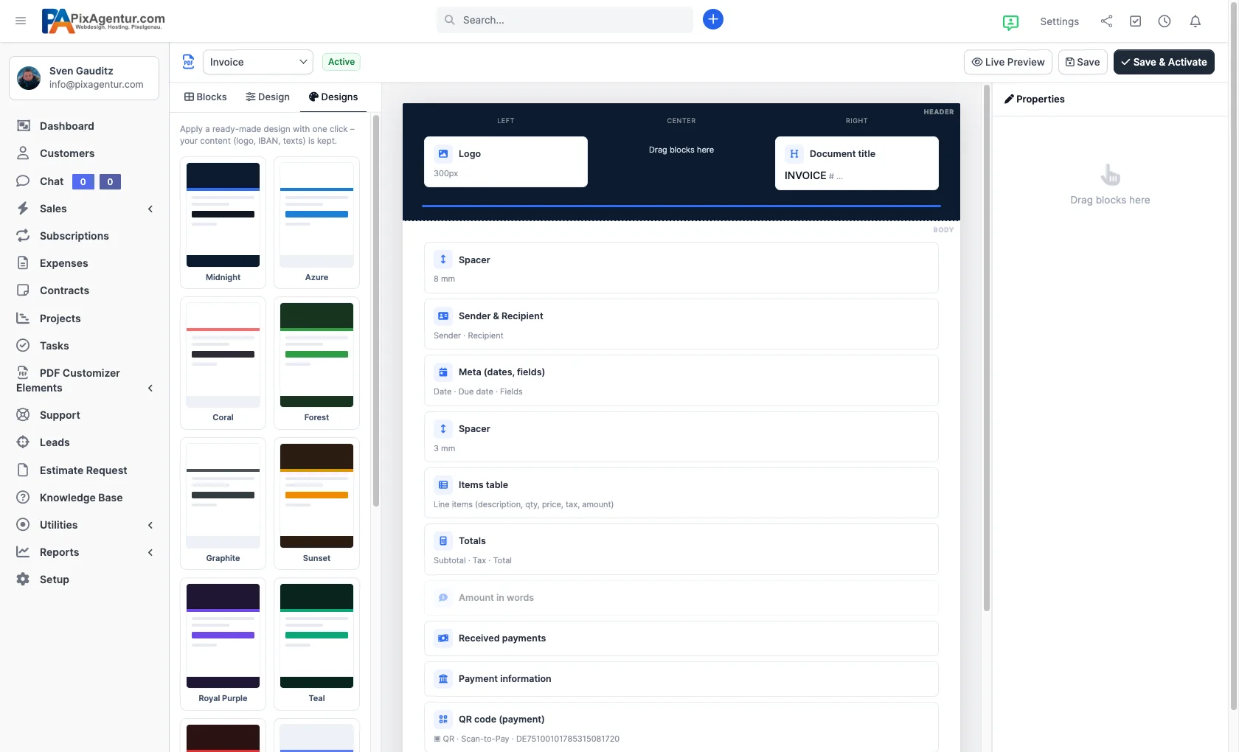
Task: Open Estimate Request in the sidebar
Action: (83, 470)
